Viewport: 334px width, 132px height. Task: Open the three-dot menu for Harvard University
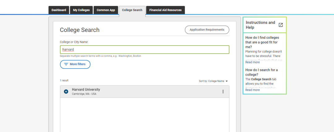(x=223, y=91)
